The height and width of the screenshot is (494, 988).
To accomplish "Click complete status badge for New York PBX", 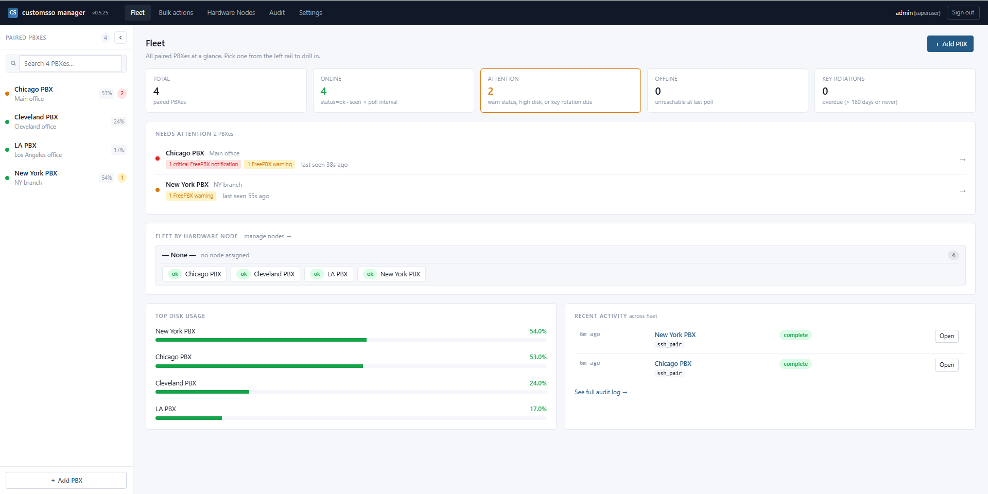I will (x=795, y=335).
